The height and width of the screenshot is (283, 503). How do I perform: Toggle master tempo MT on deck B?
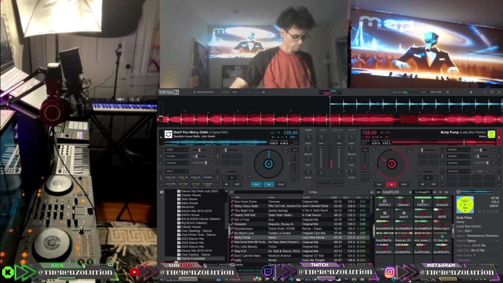pos(387,137)
